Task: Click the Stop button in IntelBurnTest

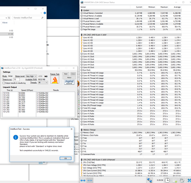Action: pos(73,74)
